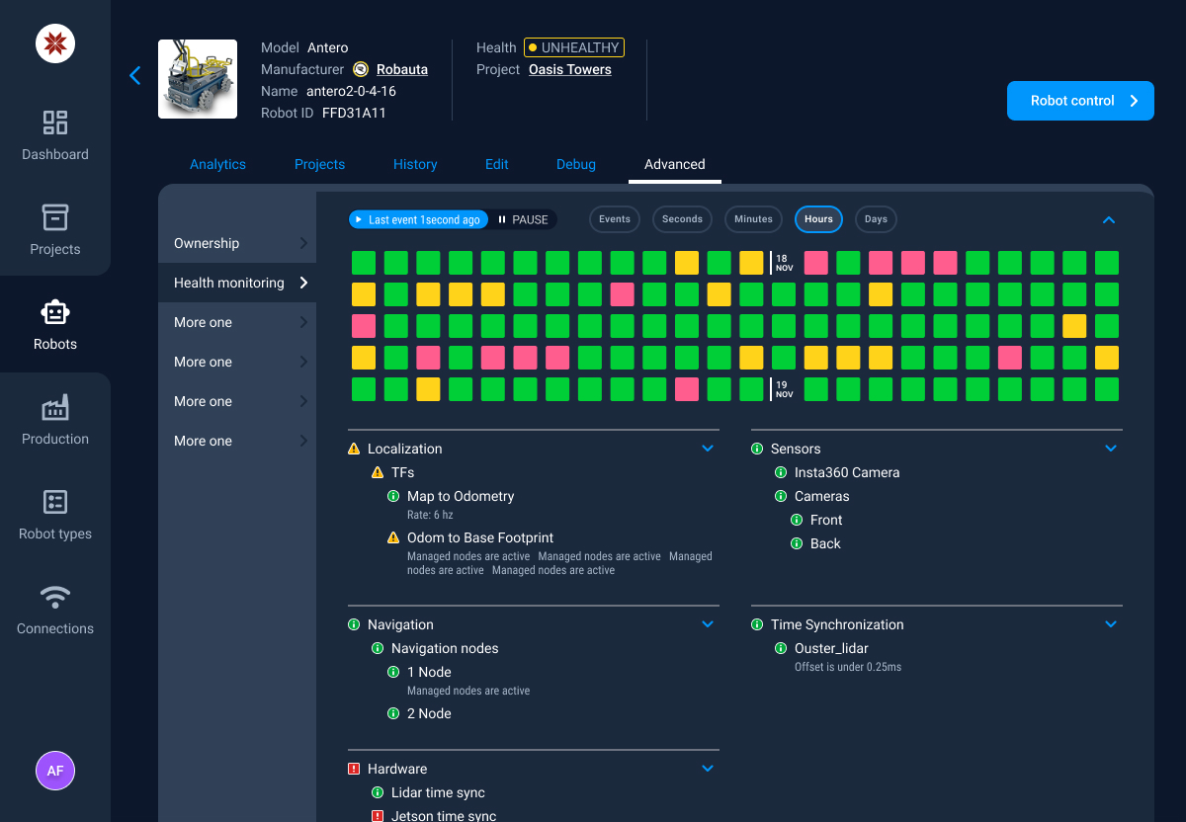Go to Production factory icon
The height and width of the screenshot is (822, 1186).
[x=55, y=407]
